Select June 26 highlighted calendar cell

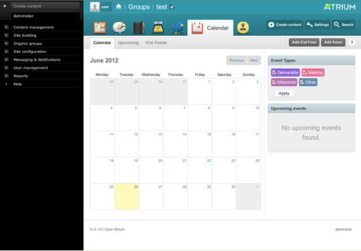point(126,196)
